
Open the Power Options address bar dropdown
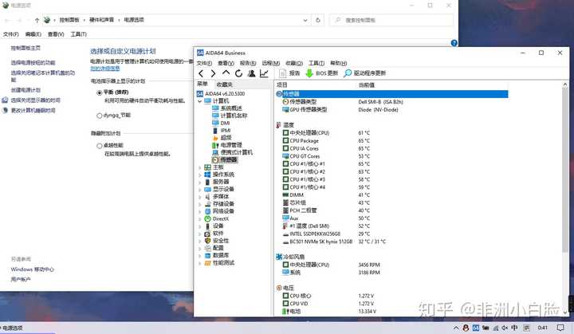click(305, 20)
